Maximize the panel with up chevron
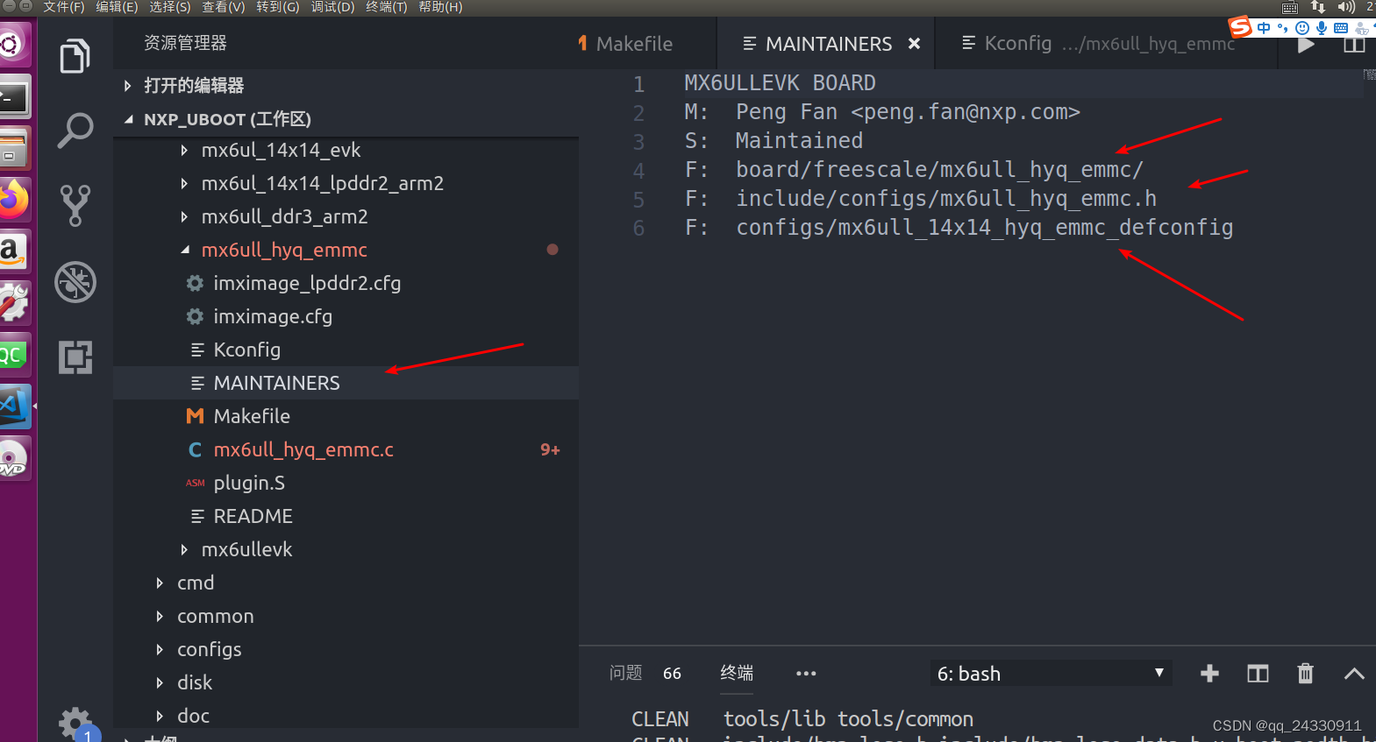 coord(1354,673)
